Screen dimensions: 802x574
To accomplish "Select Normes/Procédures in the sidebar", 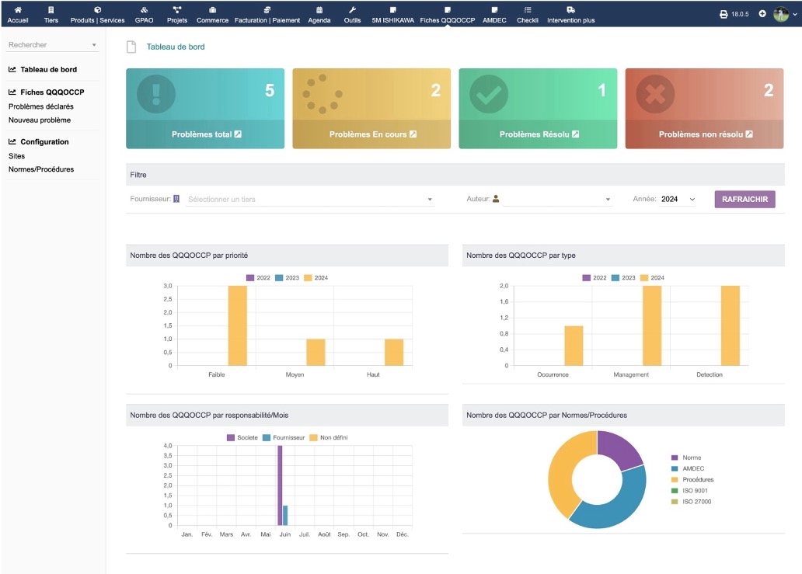I will coord(41,169).
